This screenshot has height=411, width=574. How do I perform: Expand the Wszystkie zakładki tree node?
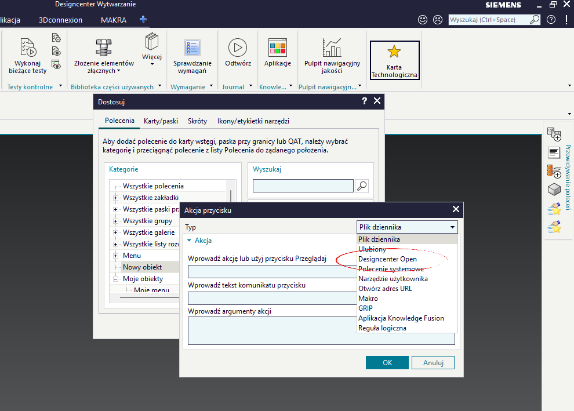point(116,198)
